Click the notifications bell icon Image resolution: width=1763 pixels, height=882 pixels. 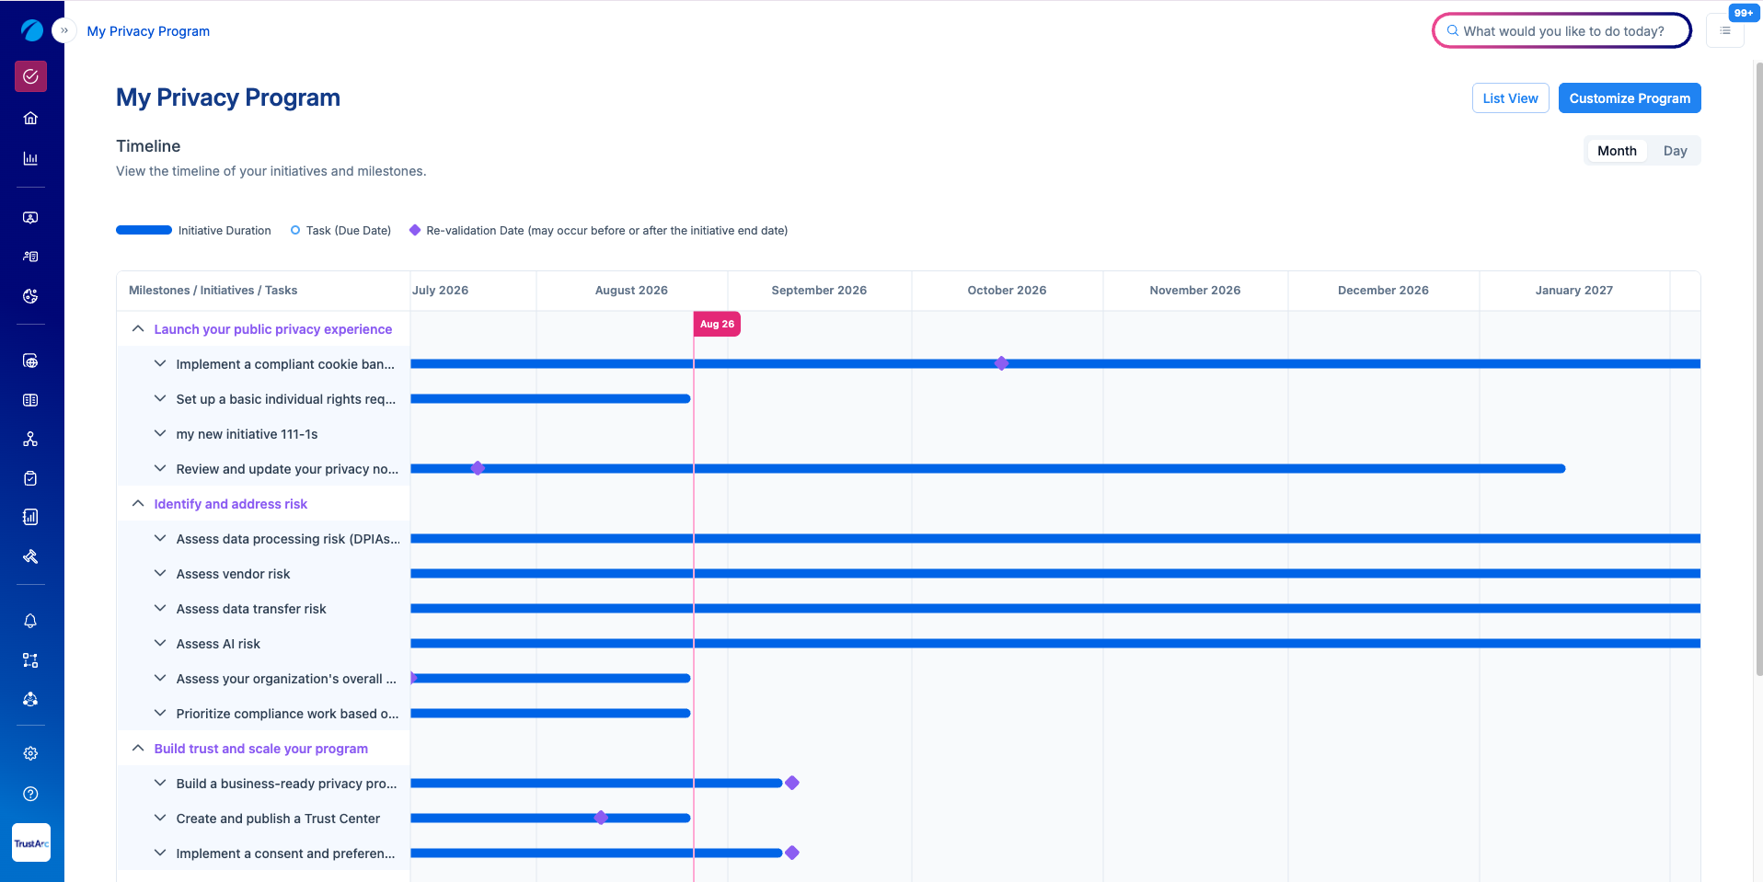[x=30, y=621]
